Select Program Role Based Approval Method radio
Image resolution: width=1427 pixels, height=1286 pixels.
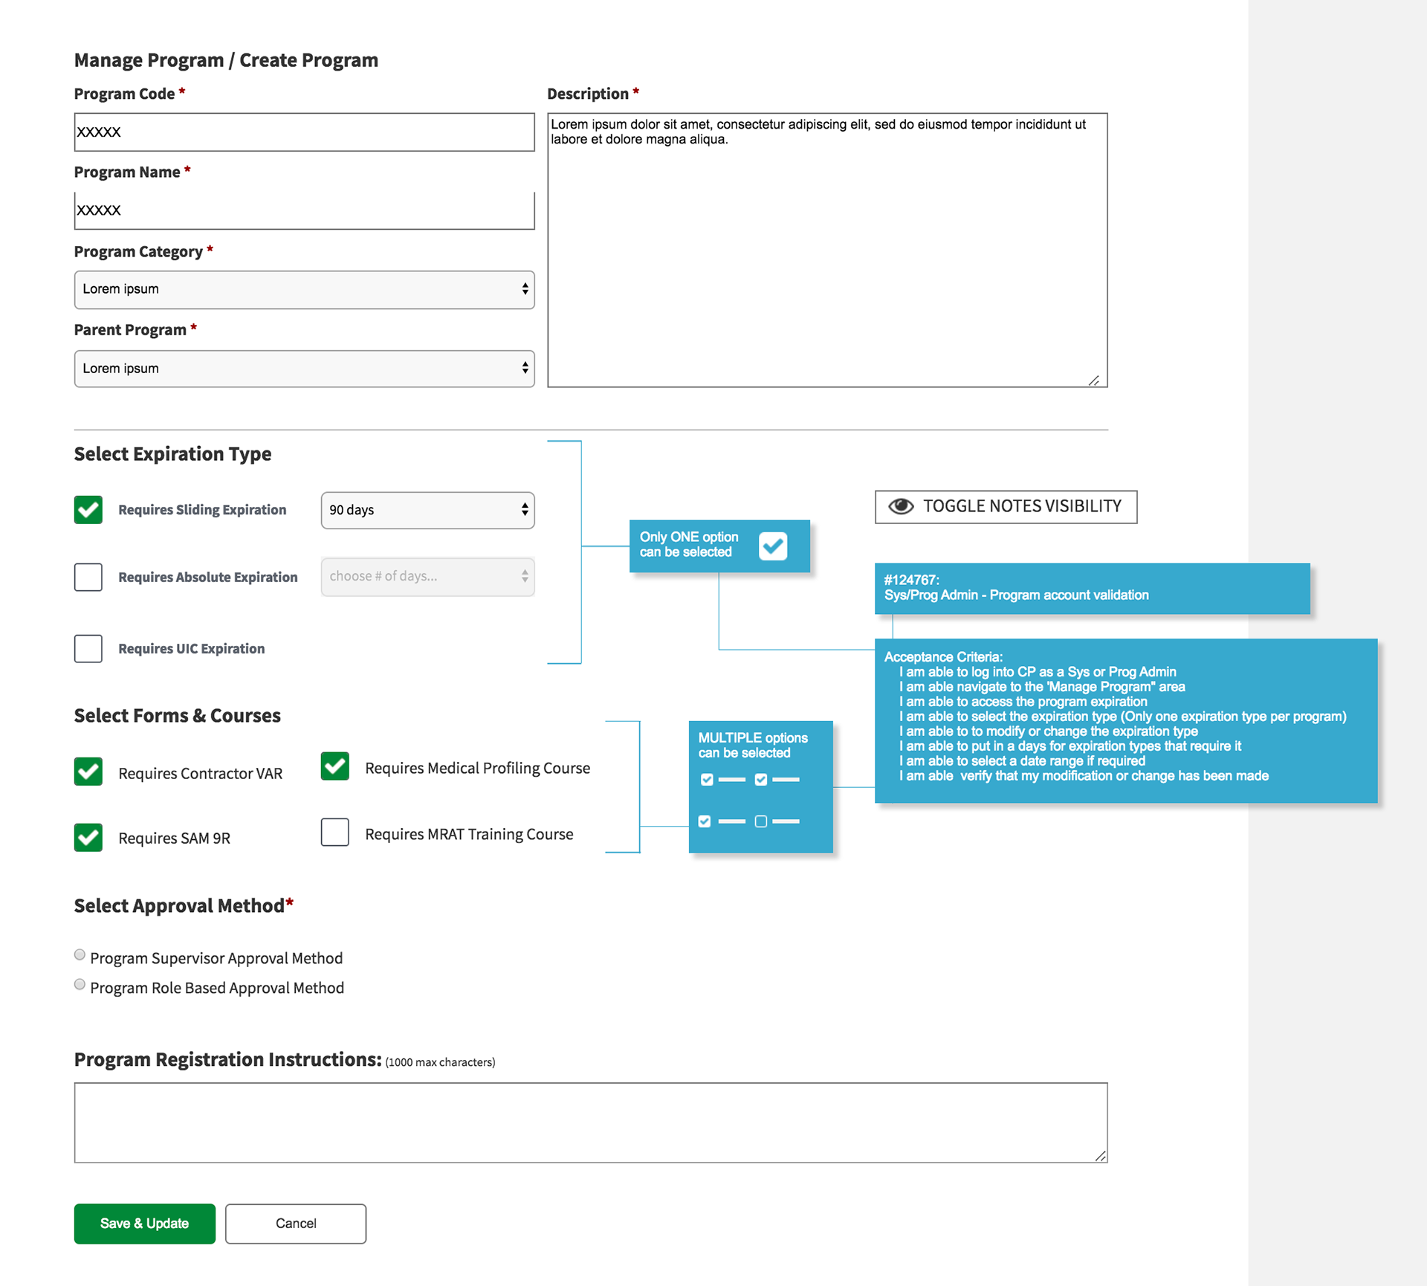click(x=80, y=985)
